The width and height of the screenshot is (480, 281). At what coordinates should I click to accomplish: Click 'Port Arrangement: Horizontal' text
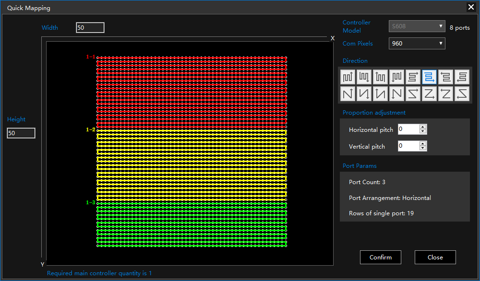point(390,198)
